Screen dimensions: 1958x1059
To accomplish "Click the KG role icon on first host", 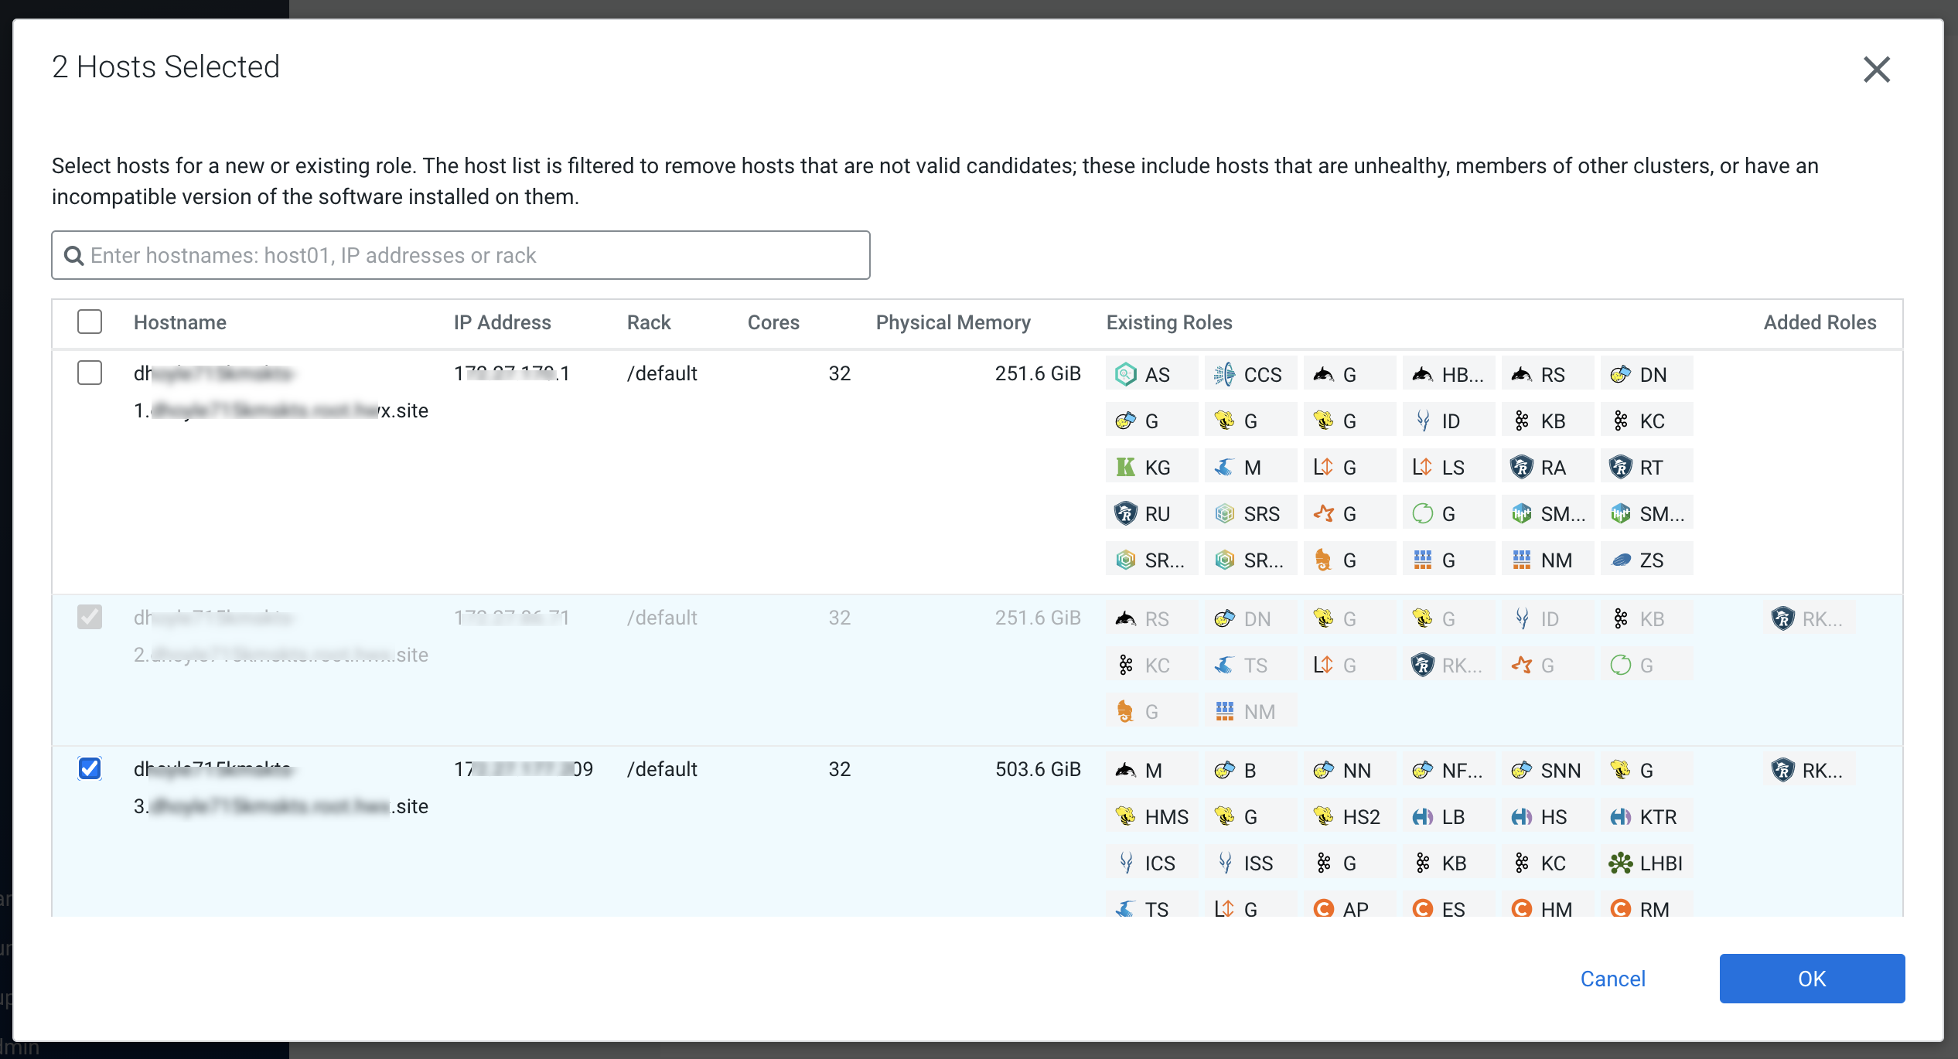I will coord(1126,468).
